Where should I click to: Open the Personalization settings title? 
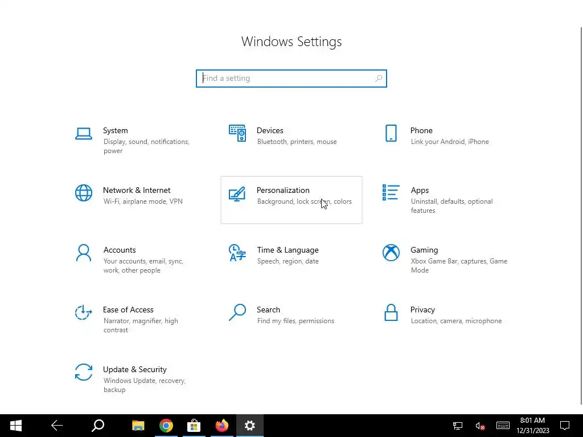pos(283,190)
